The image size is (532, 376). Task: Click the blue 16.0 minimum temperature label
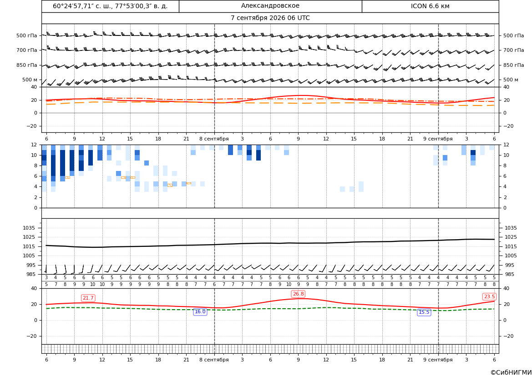tap(200, 312)
